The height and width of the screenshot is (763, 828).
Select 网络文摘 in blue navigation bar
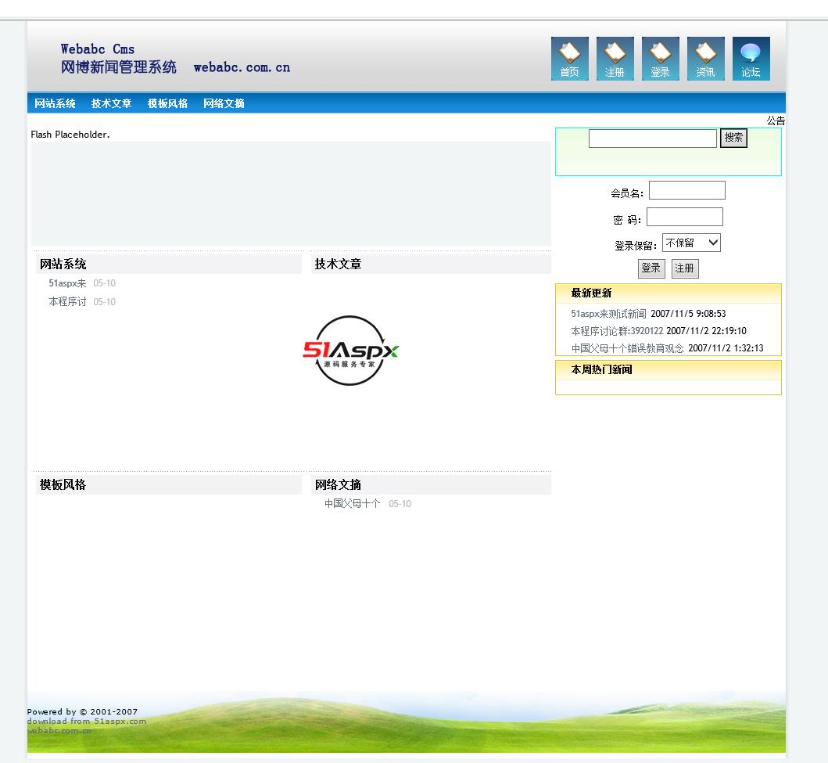[224, 103]
